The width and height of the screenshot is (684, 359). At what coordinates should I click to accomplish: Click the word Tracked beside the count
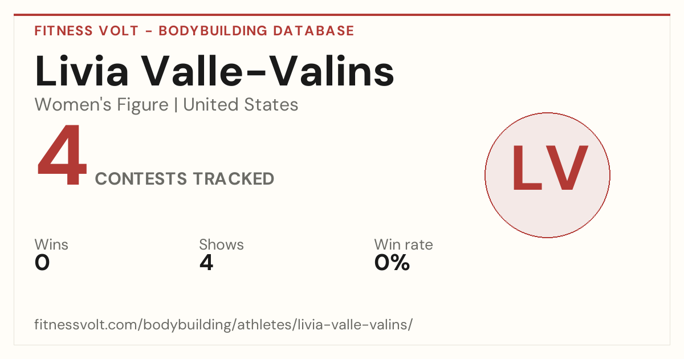233,179
